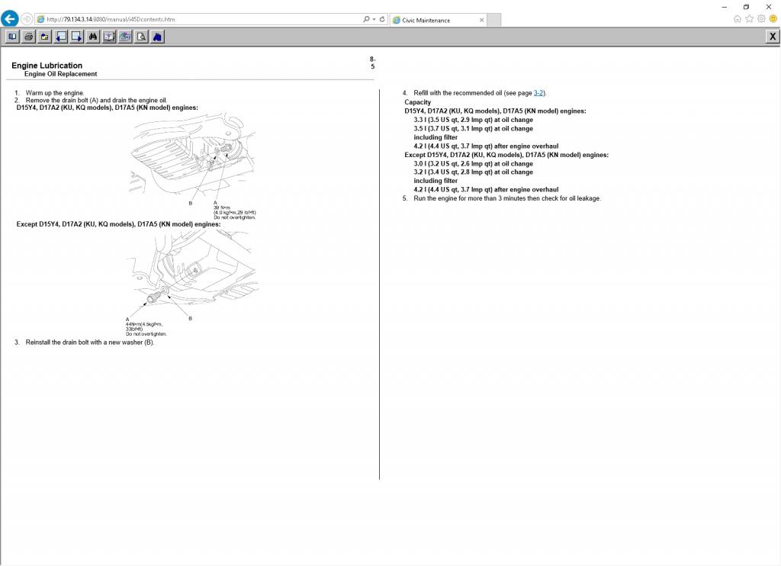The height and width of the screenshot is (566, 781).
Task: Click the open book contents icon
Action: (12, 37)
